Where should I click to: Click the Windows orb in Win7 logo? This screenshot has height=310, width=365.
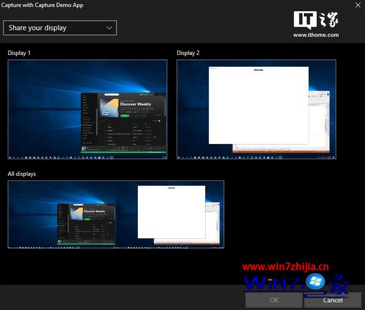[x=316, y=281]
